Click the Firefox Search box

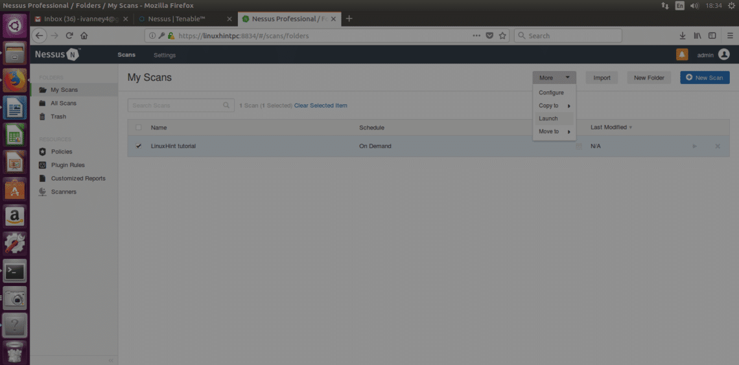568,36
